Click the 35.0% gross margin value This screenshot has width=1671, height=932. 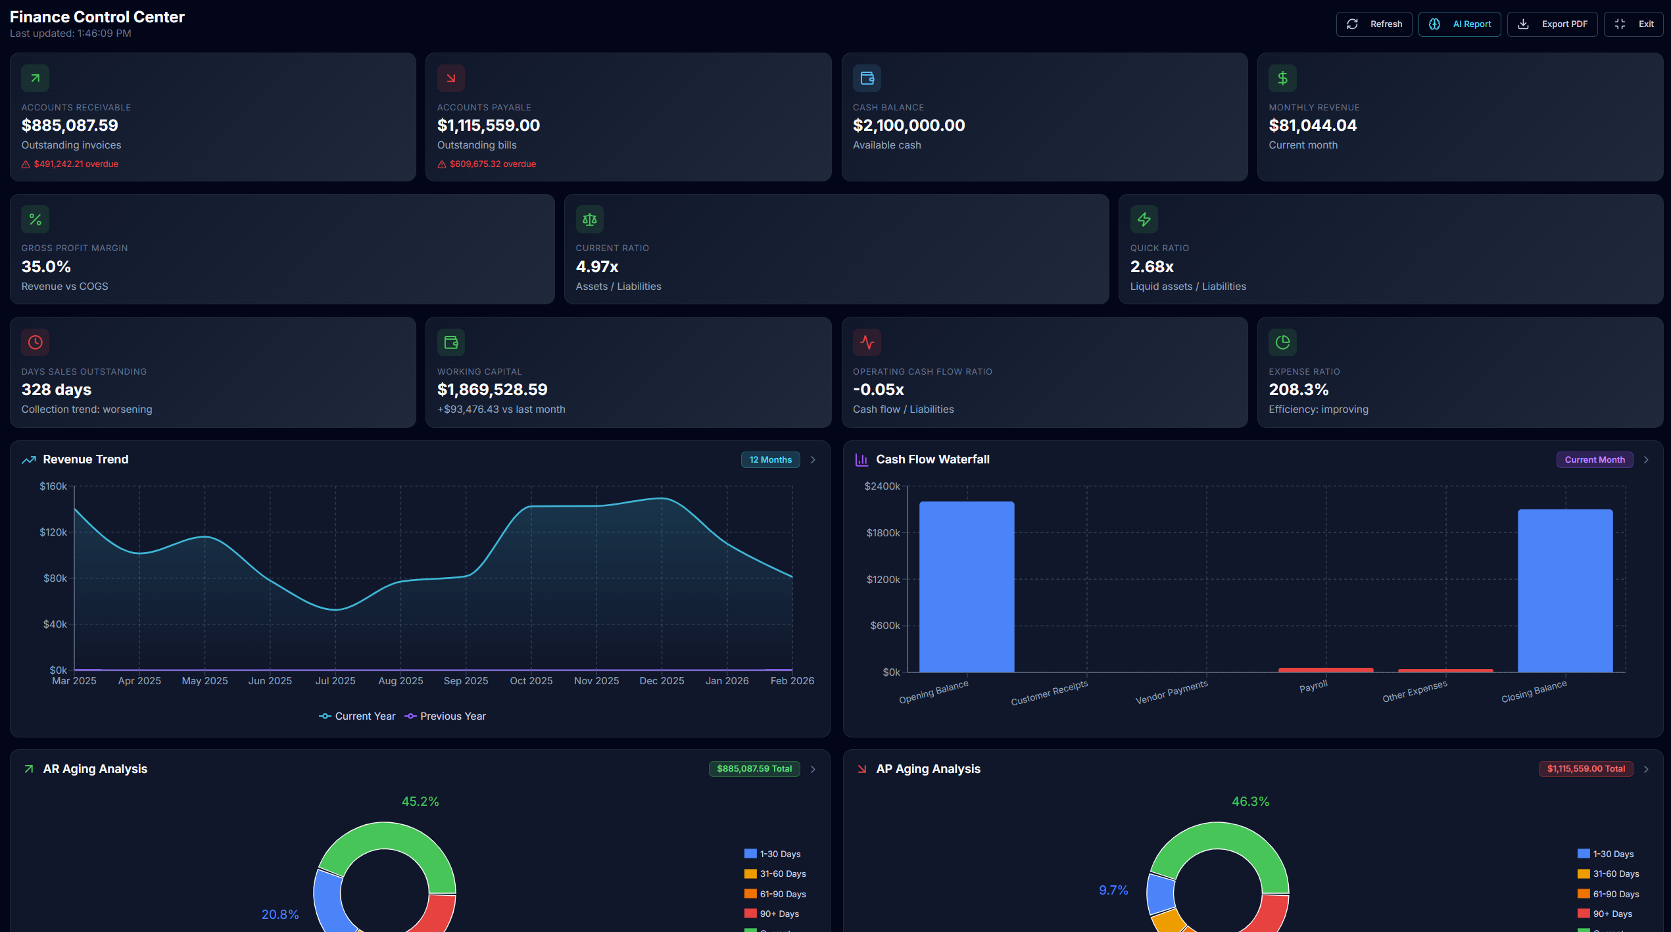tap(46, 267)
